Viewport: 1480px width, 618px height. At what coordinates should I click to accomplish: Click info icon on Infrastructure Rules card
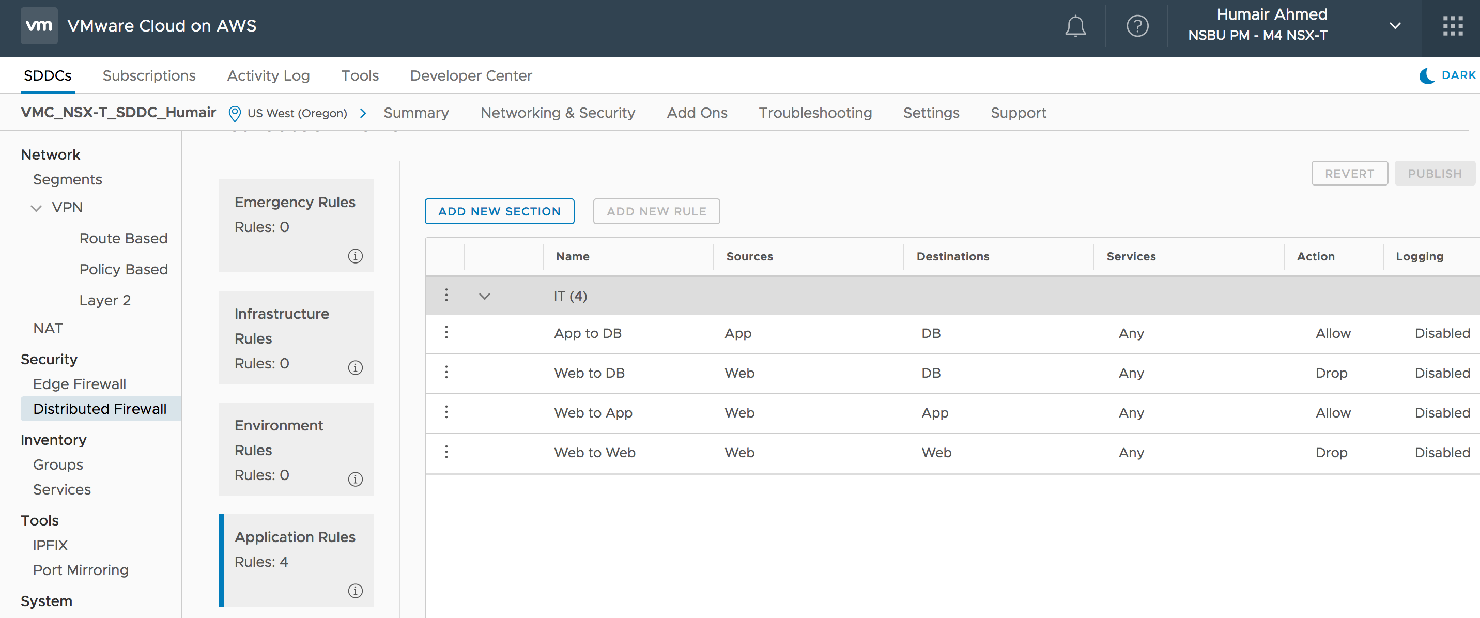355,367
